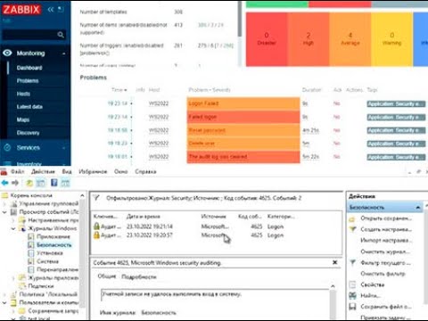Viewport: 428px width, 321px height.
Task: Collapse the Журналы Windows tree node
Action: pos(13,228)
